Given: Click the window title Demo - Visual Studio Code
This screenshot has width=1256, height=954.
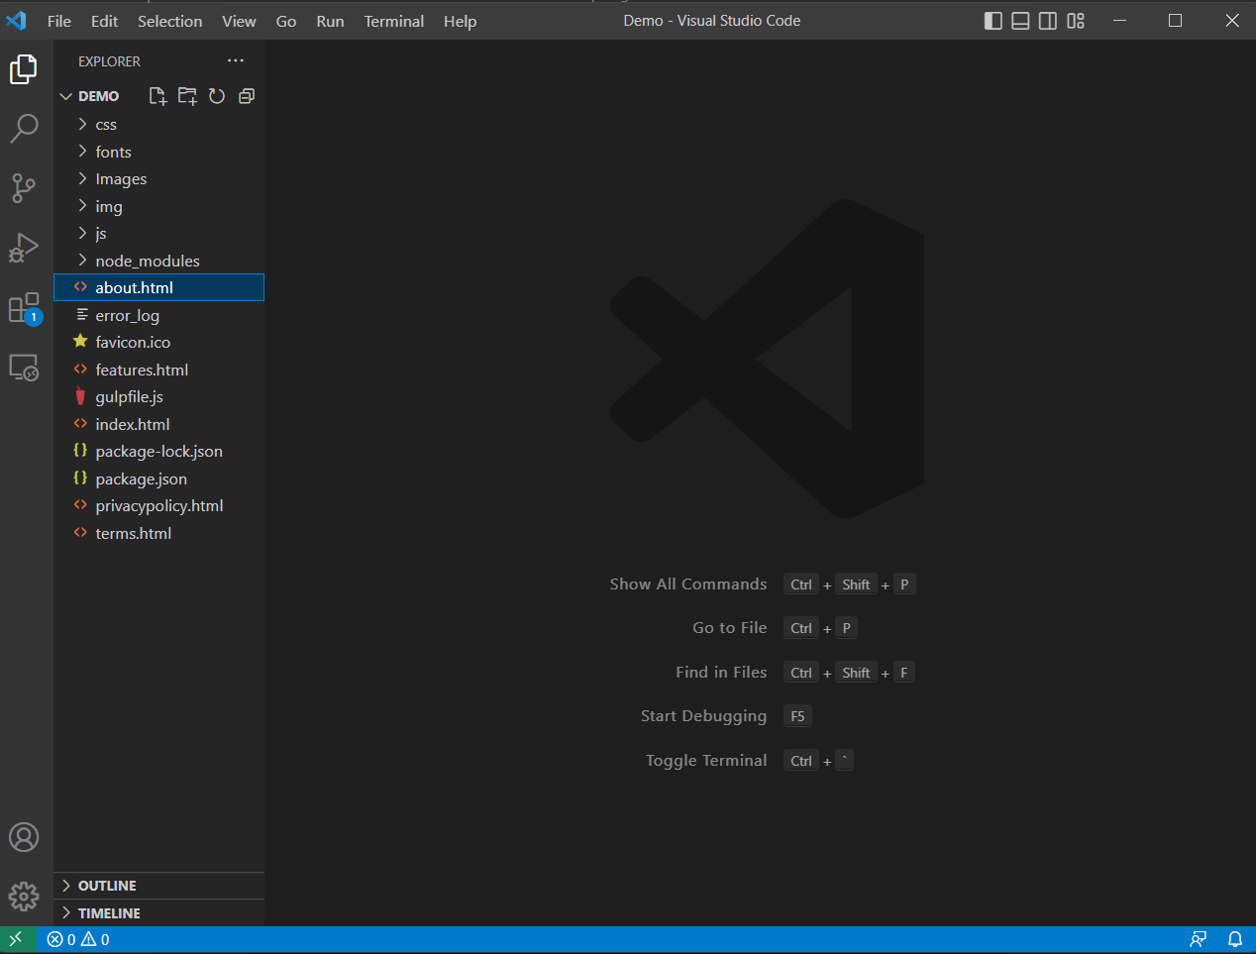Looking at the screenshot, I should pos(712,21).
